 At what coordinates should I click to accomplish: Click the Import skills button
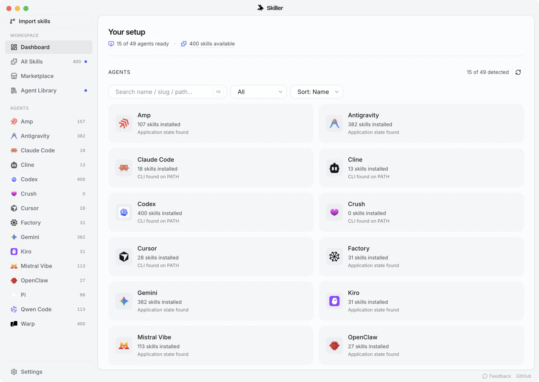click(x=49, y=21)
